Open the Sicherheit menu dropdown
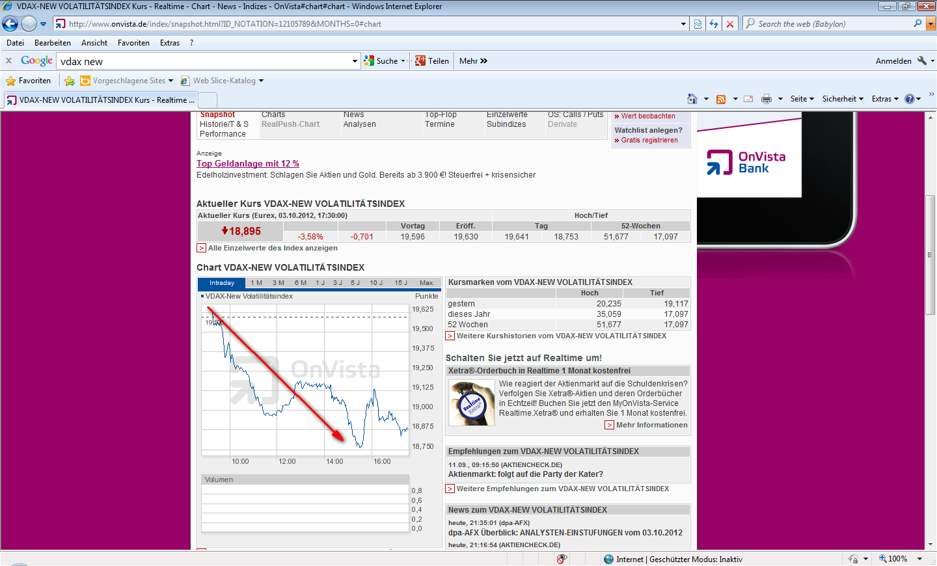This screenshot has width=937, height=566. tap(843, 99)
